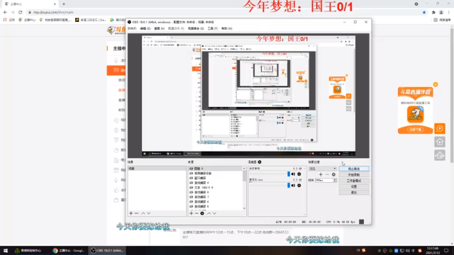Open the gear menu for Mic/Aux audio
The image size is (454, 255).
pyautogui.click(x=299, y=186)
